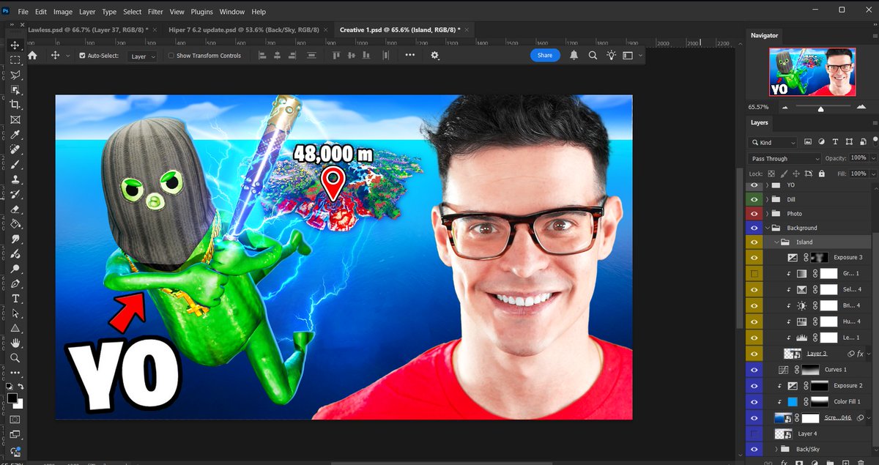Open the Image menu
879x465 pixels.
pyautogui.click(x=63, y=12)
